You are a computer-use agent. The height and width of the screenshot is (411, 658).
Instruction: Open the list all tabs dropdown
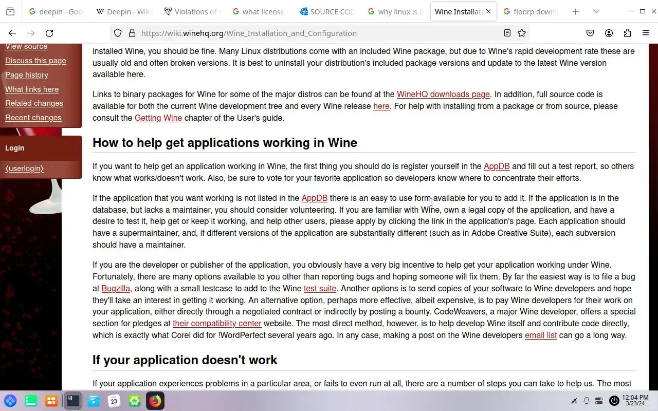(x=596, y=11)
